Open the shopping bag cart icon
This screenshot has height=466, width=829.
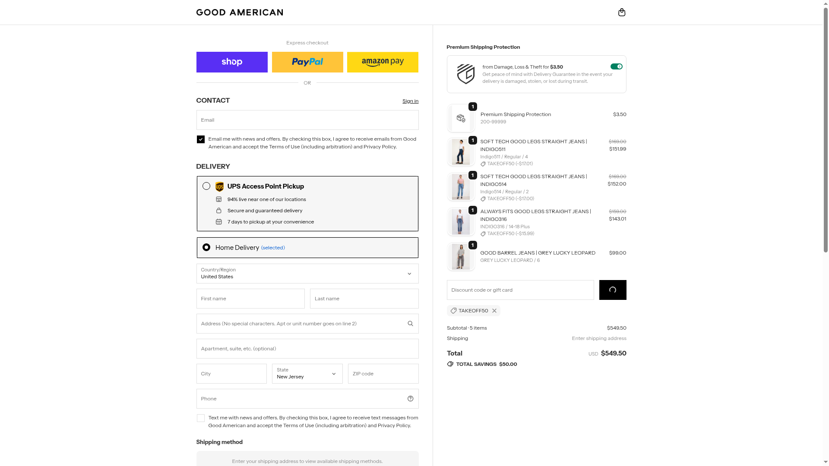tap(622, 12)
